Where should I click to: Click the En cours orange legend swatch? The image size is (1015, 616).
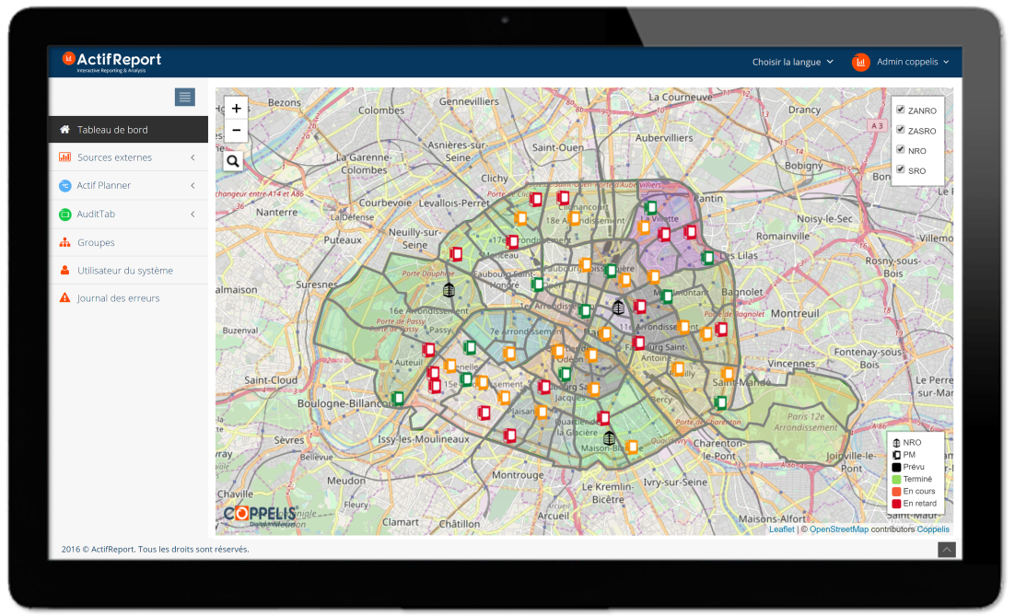point(896,492)
